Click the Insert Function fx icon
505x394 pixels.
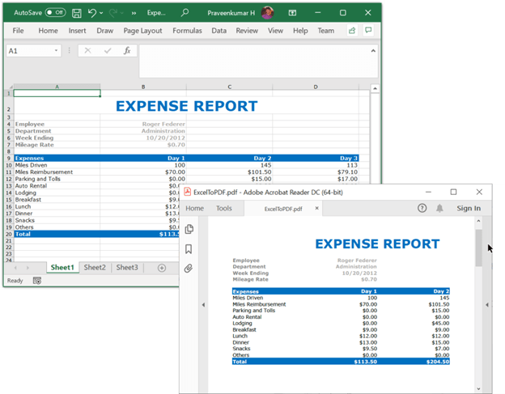coord(127,50)
